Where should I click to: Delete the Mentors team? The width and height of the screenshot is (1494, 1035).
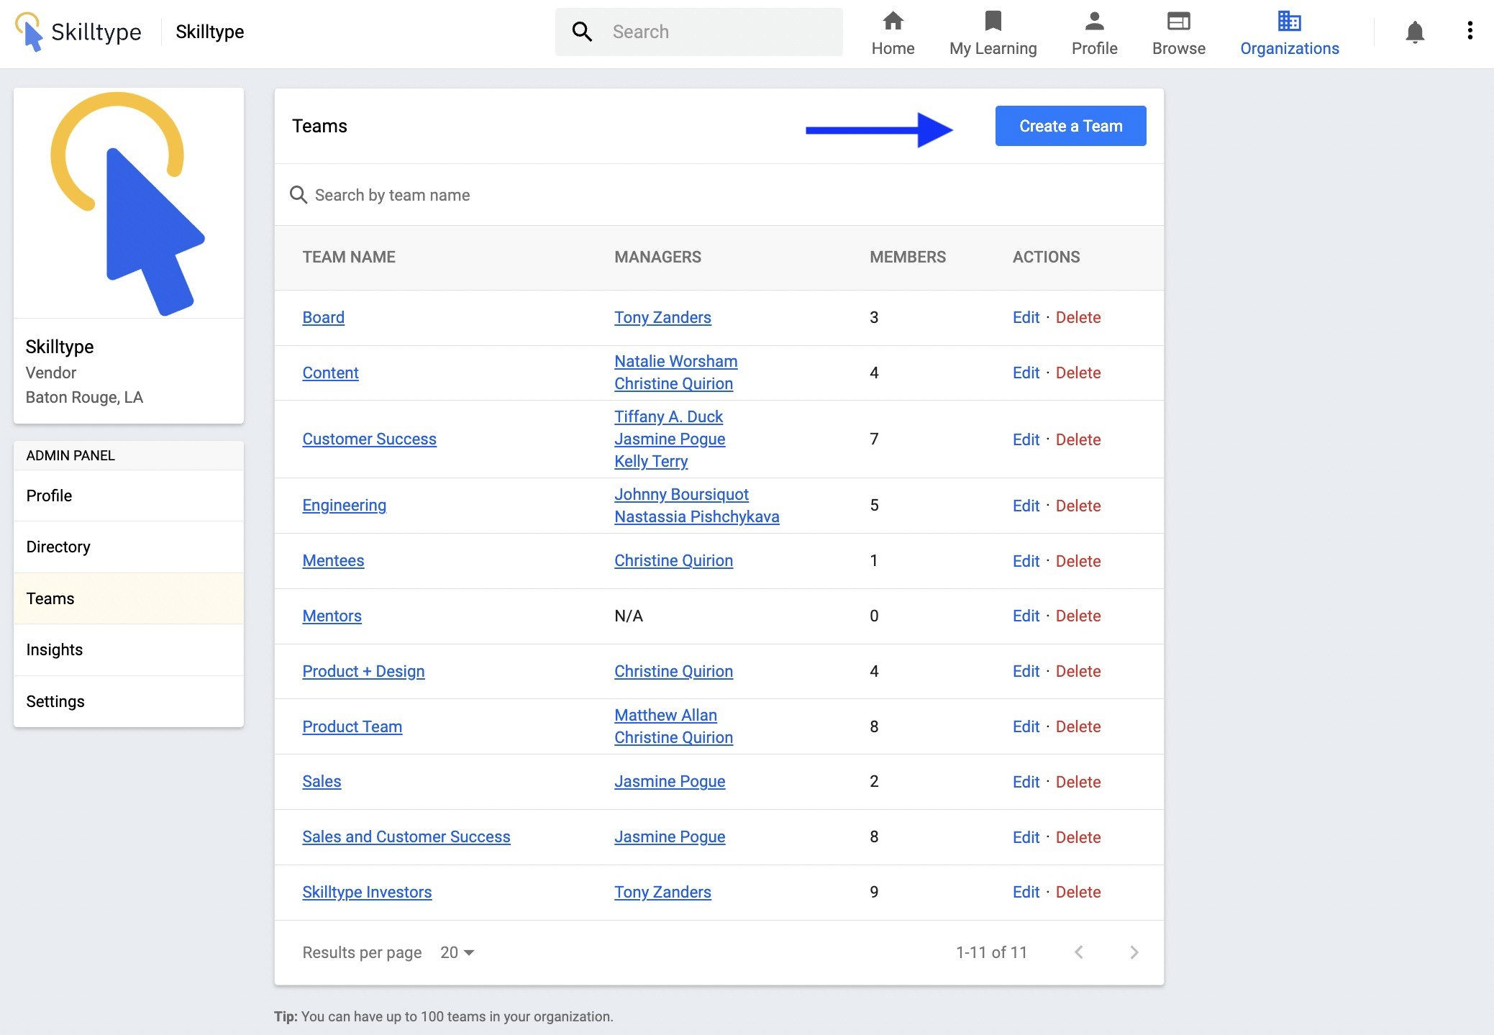[x=1078, y=616]
